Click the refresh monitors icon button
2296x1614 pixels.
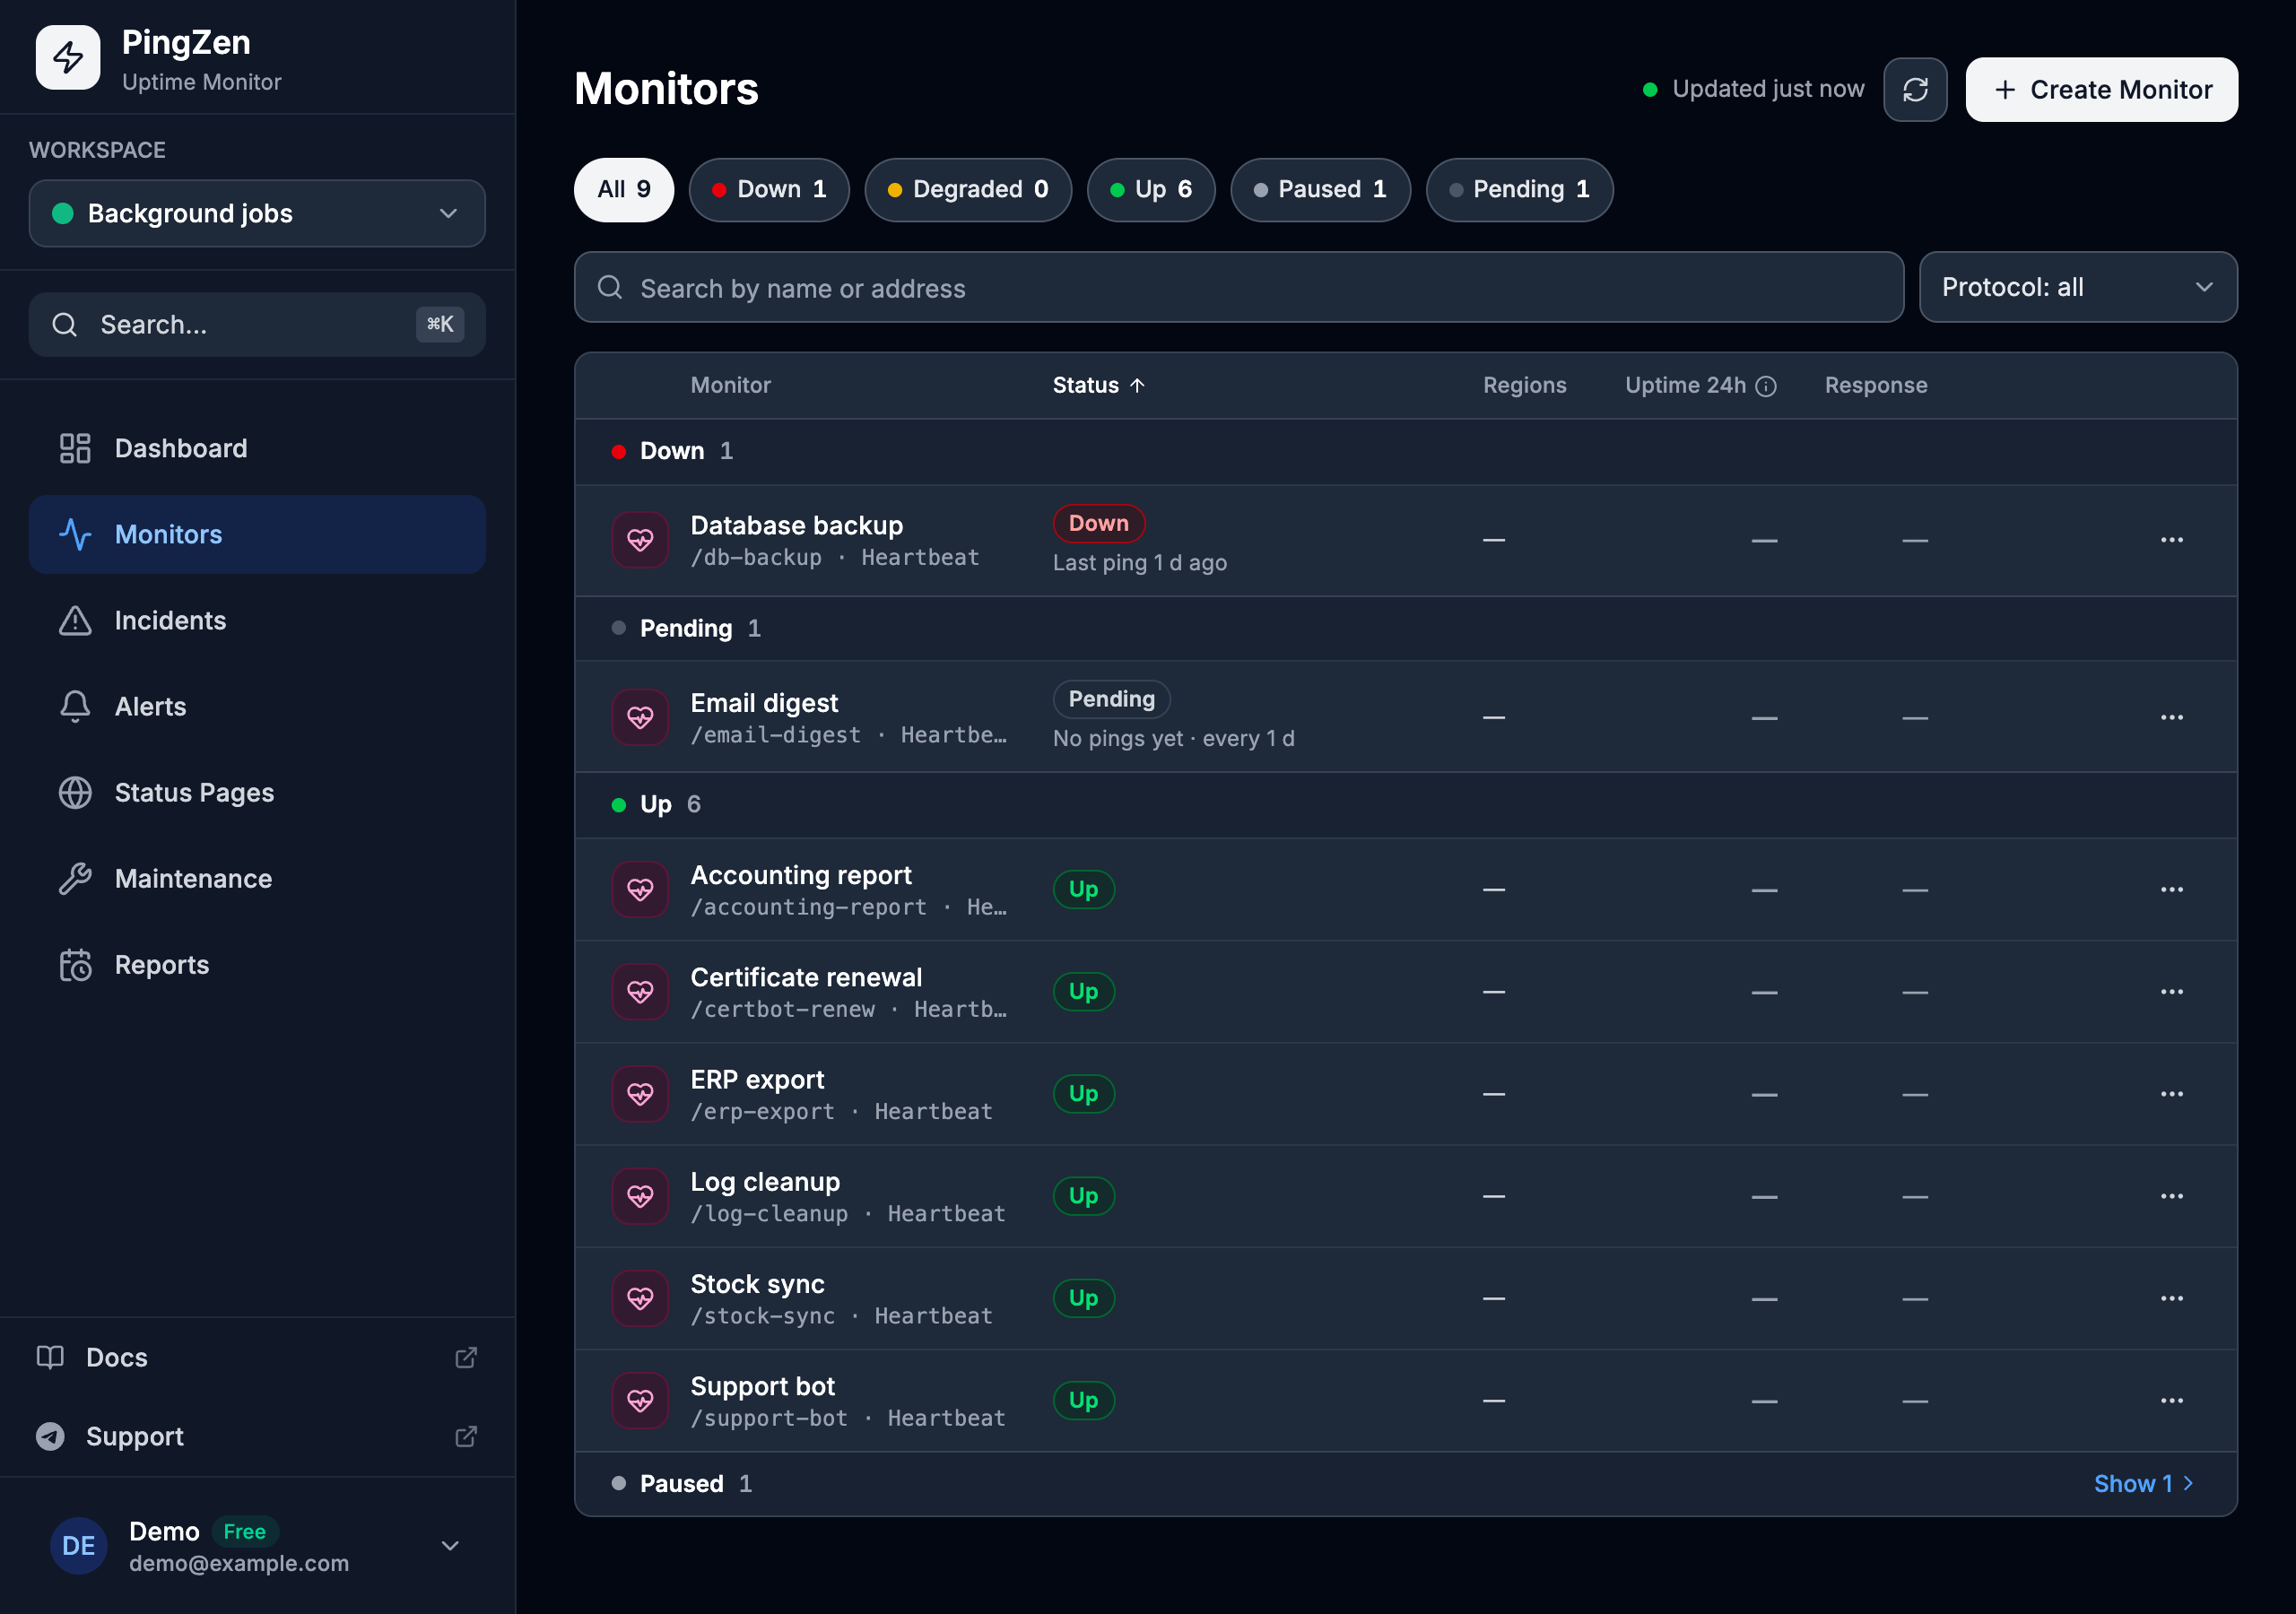[x=1914, y=90]
